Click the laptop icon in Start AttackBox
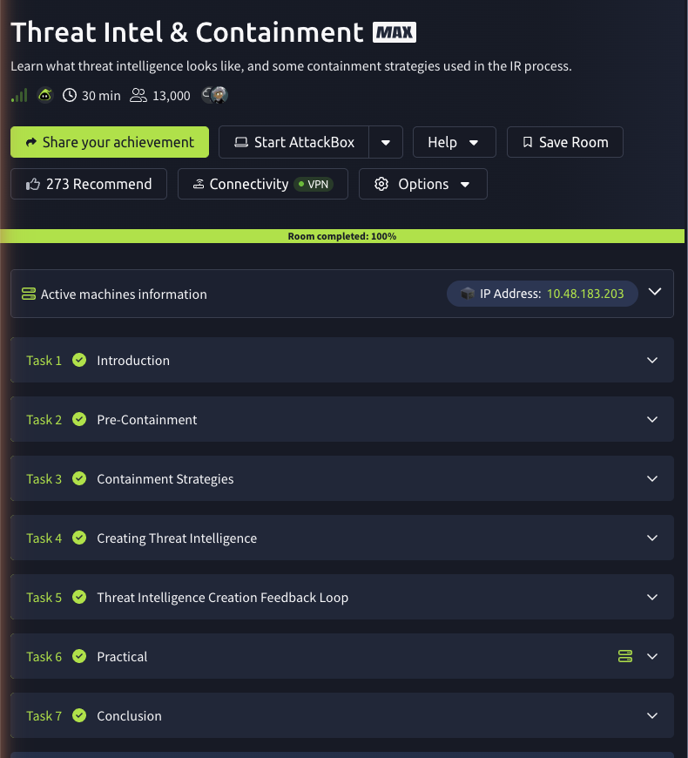 pos(241,142)
